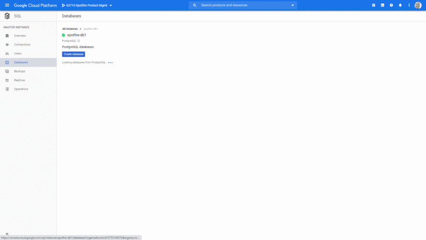Activate Cloud Shell icon
Screen dimensions: 426x240
click(382, 5)
